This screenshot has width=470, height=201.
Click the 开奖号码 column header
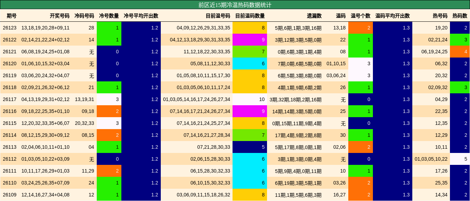click(59, 16)
